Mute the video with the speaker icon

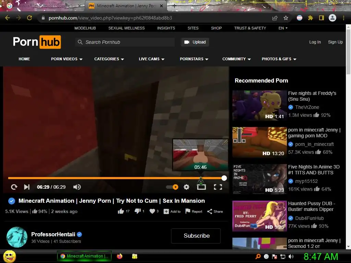coord(77,187)
